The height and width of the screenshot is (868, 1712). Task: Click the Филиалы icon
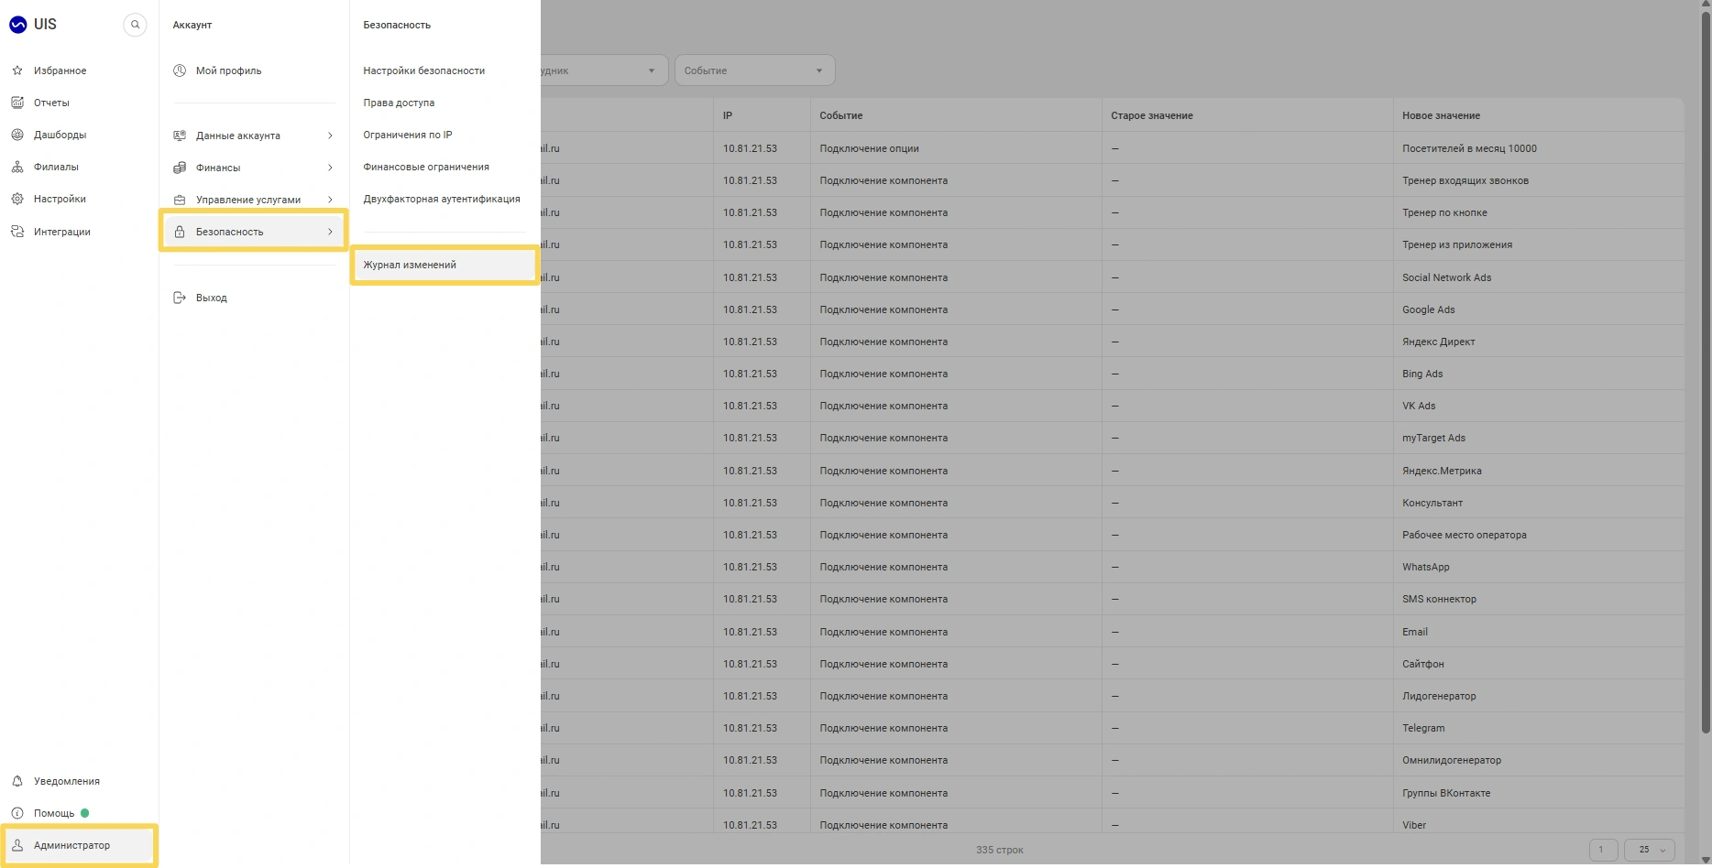click(x=17, y=167)
